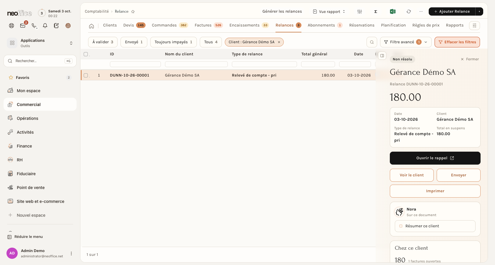This screenshot has height=265, width=495.
Task: Open the column settings sliders icon
Action: pos(359,11)
